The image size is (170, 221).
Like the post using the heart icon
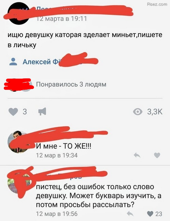pyautogui.click(x=13, y=112)
